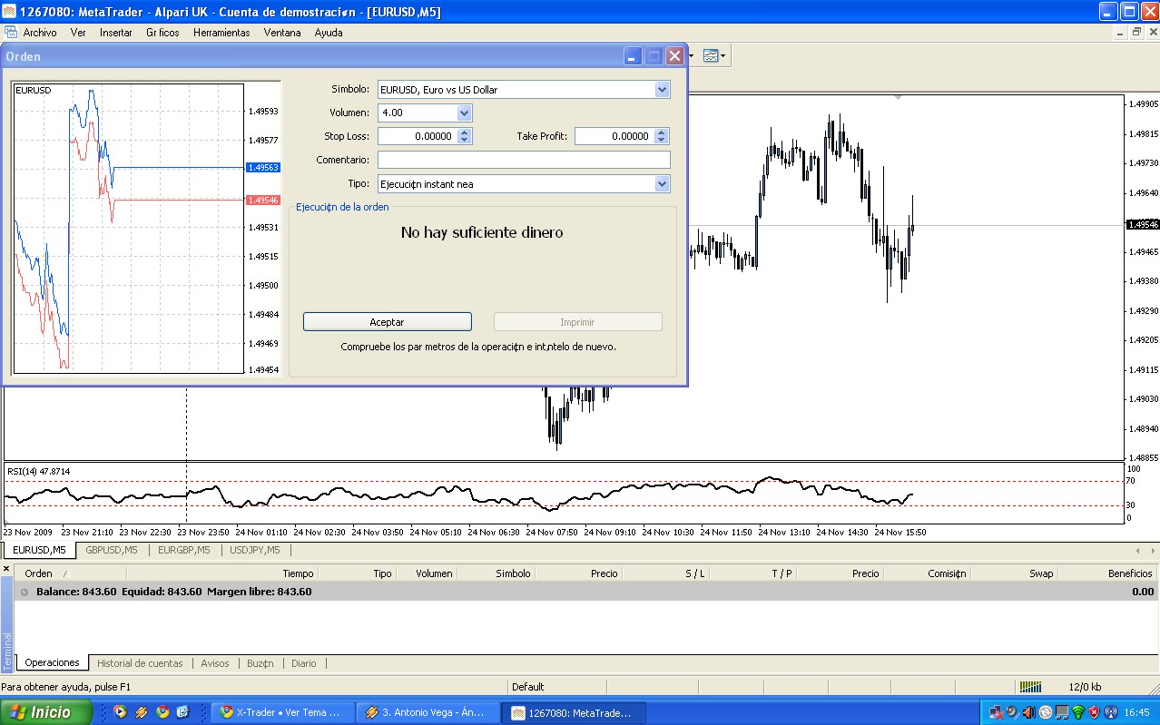Sort by the Tiempo column header
Image resolution: width=1160 pixels, height=725 pixels.
223,573
